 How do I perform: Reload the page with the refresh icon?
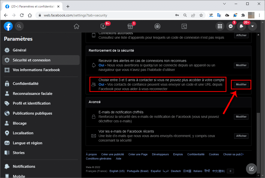click(x=22, y=15)
